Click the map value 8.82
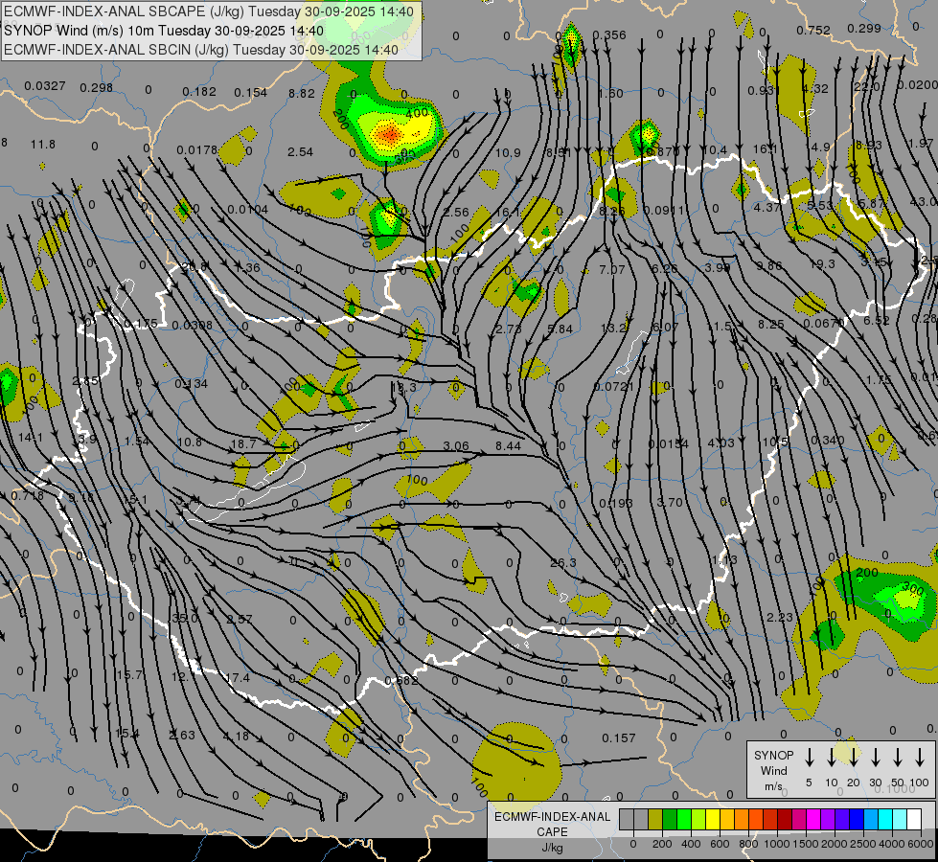 [302, 93]
